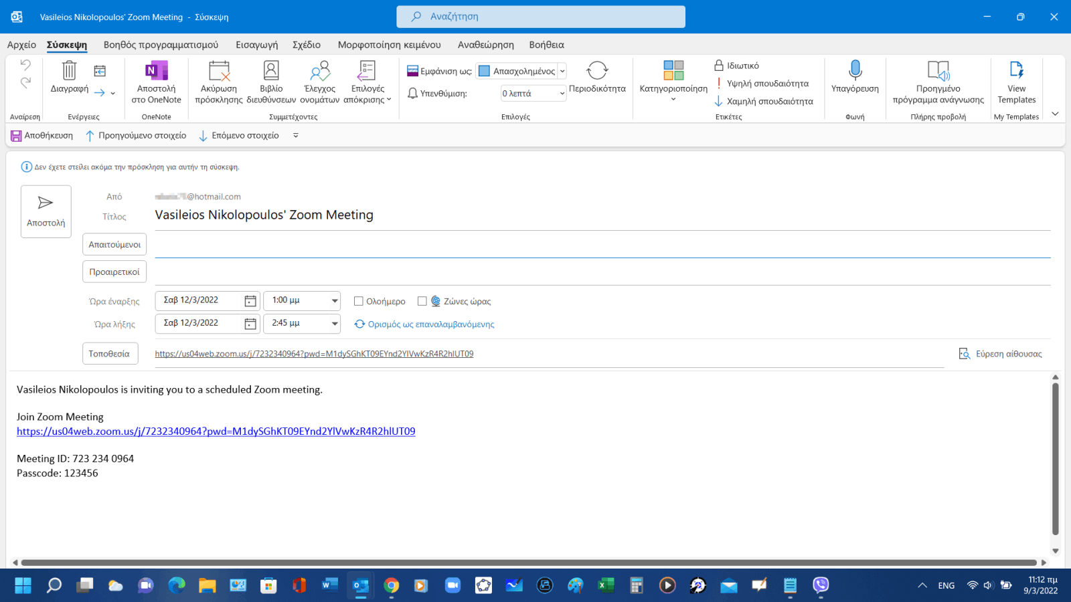Screen dimensions: 1071x602
Task: Expand the Categorize (Κατηγοριοποίηση) menu
Action: [673, 82]
